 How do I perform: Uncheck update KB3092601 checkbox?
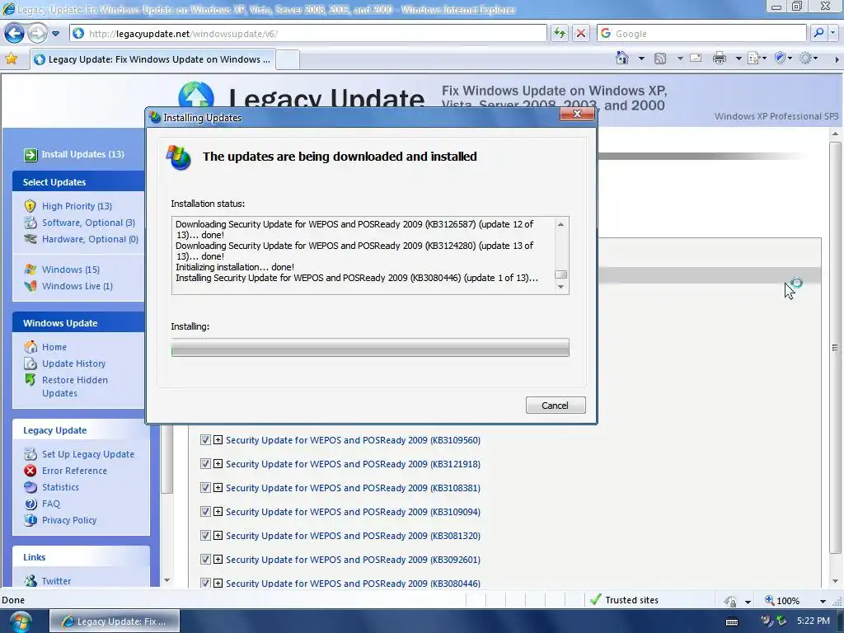(x=205, y=560)
